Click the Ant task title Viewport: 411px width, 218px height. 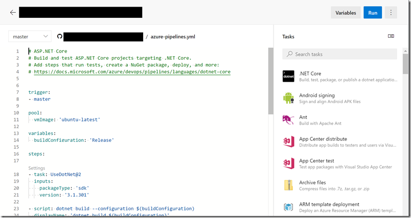(303, 117)
